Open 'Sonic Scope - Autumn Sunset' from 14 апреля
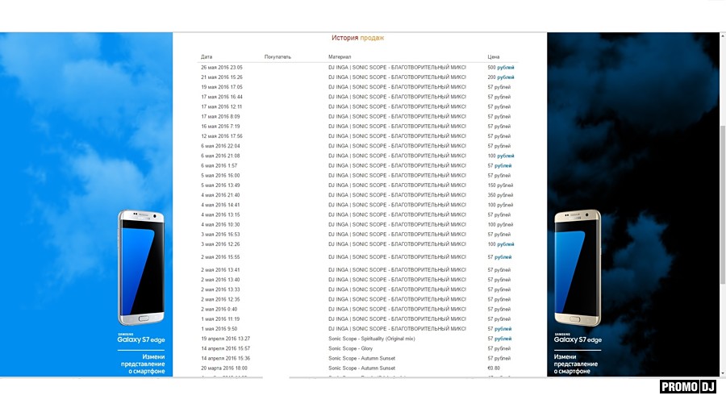726x408 pixels. click(x=361, y=358)
